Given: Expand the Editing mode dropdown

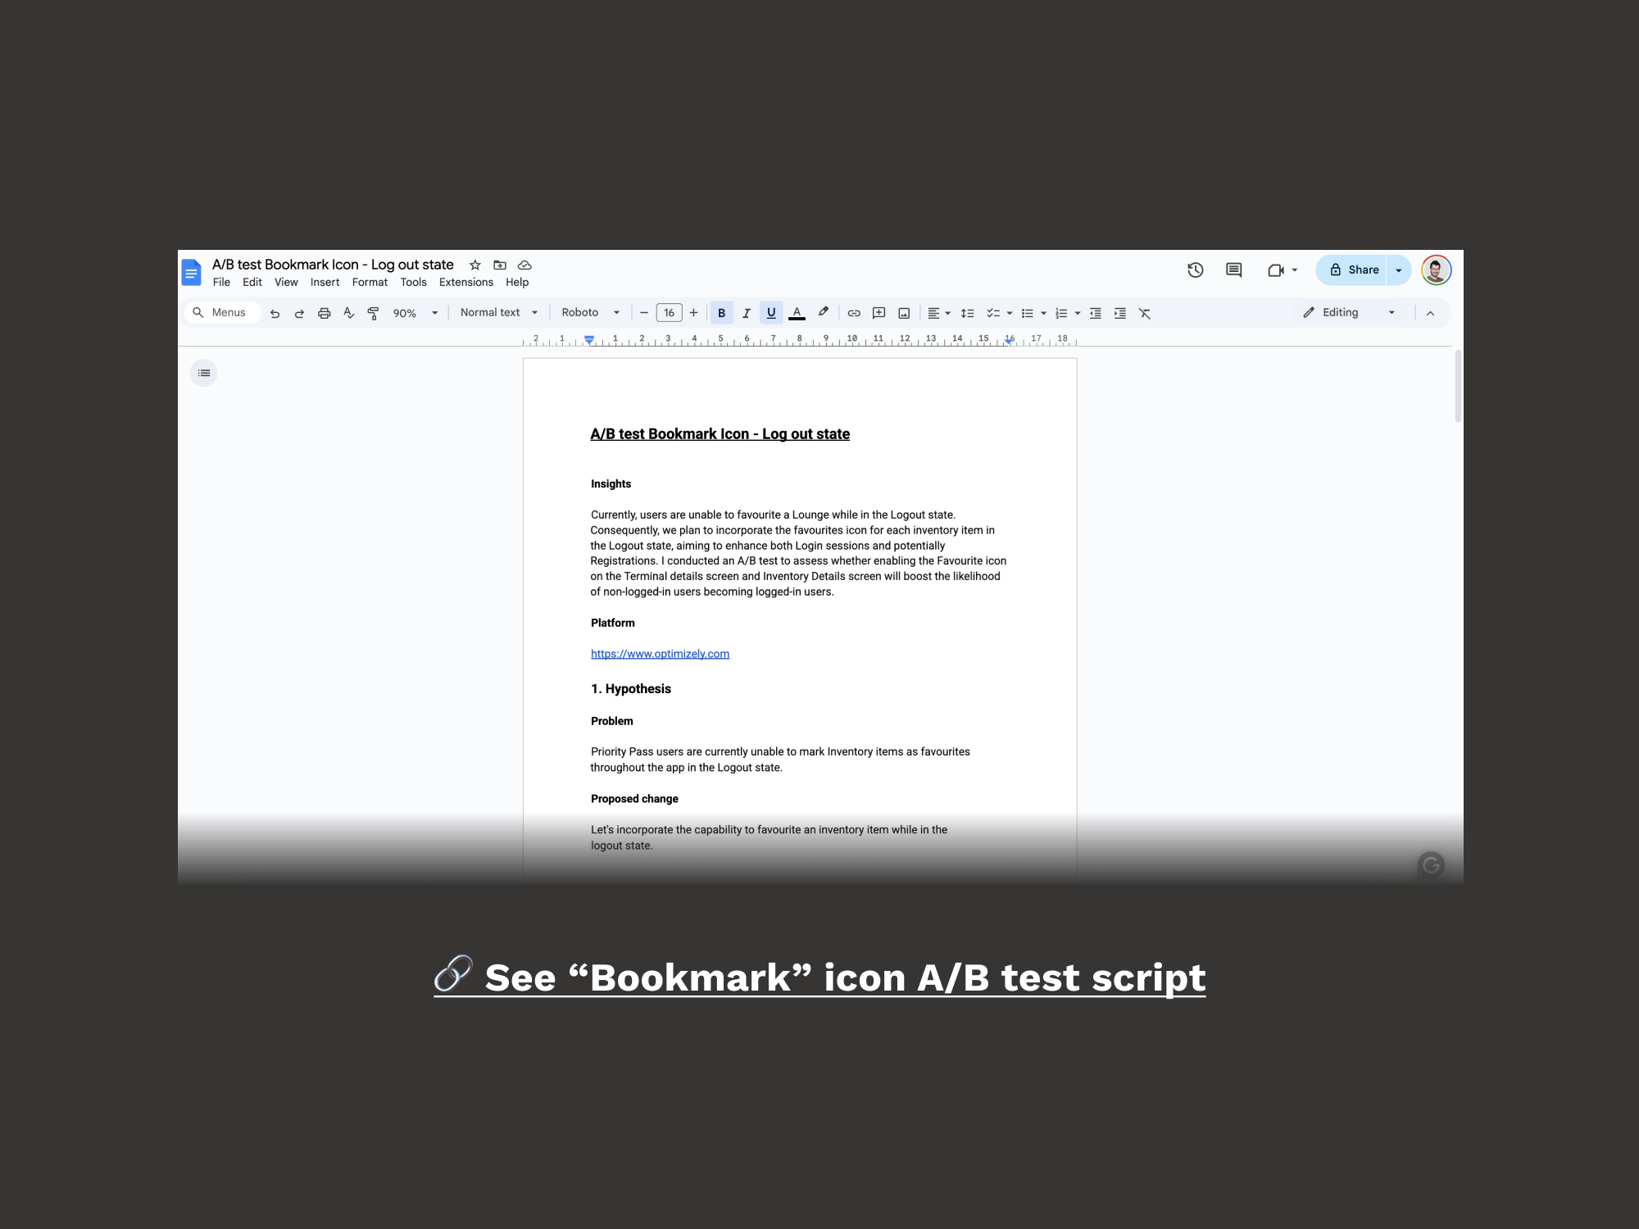Looking at the screenshot, I should (1391, 312).
